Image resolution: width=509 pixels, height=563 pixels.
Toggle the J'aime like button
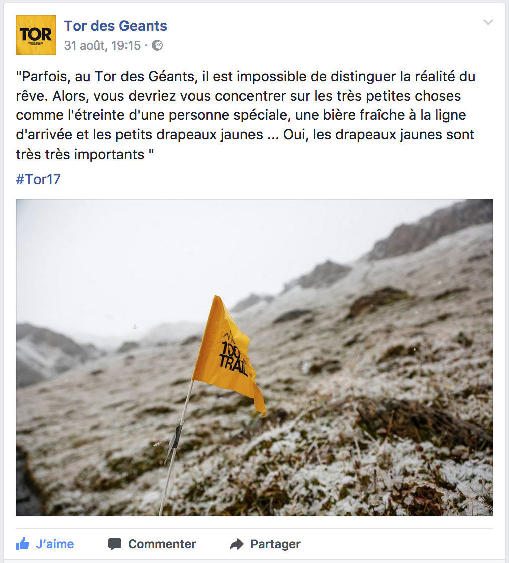(x=45, y=544)
